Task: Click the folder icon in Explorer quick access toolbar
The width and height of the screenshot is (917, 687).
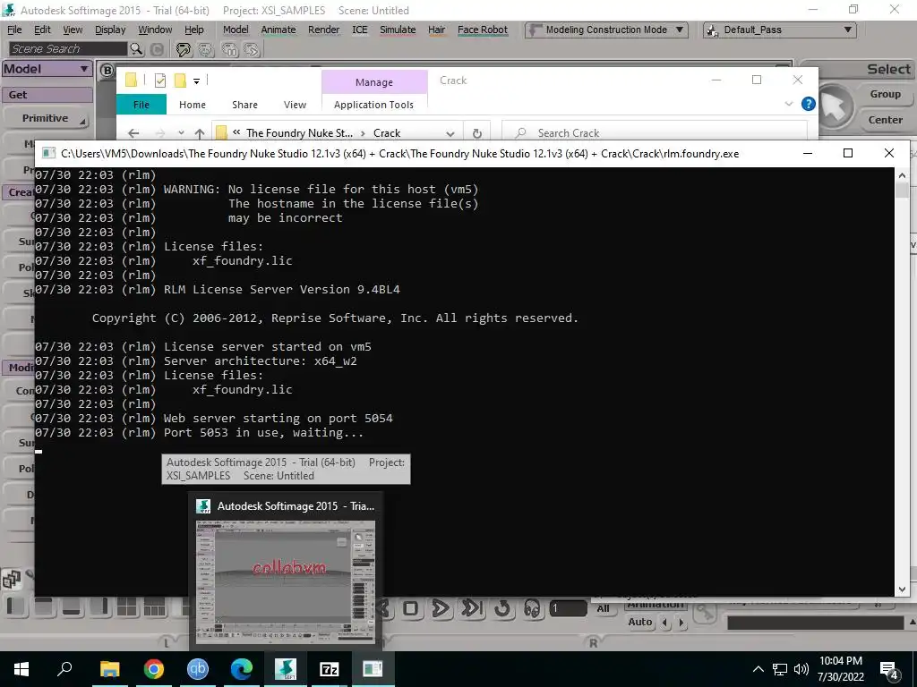Action: tap(131, 81)
